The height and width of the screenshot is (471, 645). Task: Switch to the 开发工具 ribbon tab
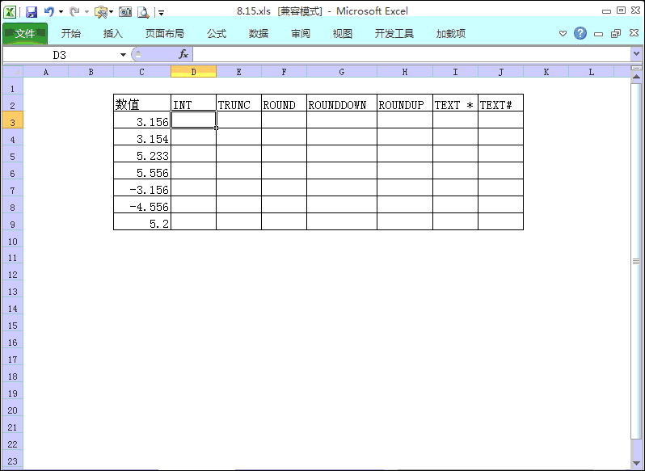[x=394, y=34]
